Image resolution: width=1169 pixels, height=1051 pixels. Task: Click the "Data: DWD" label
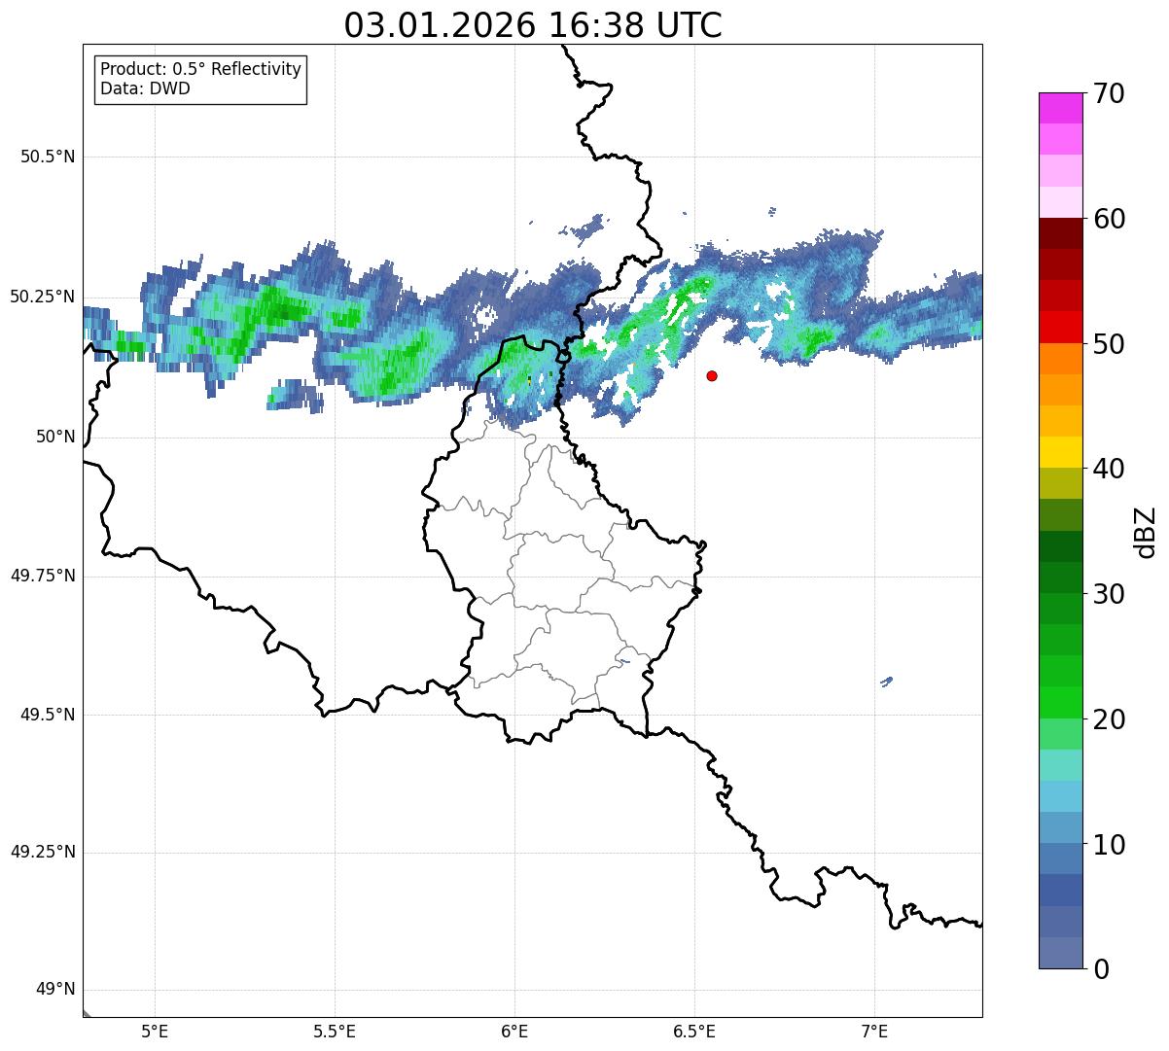(146, 88)
